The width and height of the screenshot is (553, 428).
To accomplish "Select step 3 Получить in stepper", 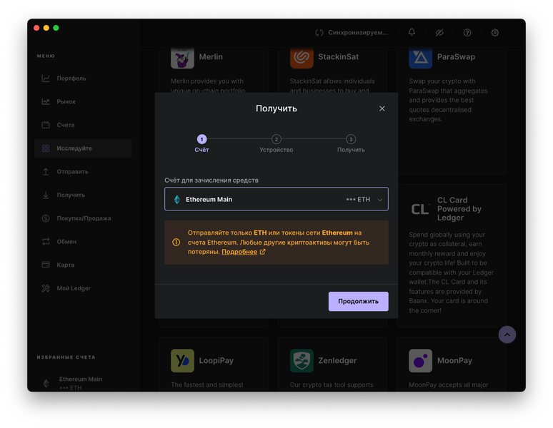I will coord(351,143).
